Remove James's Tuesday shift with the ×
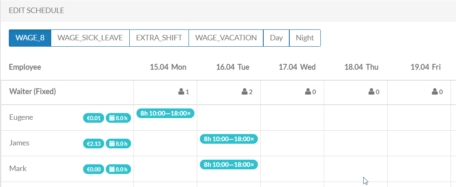The width and height of the screenshot is (456, 187). pos(252,139)
